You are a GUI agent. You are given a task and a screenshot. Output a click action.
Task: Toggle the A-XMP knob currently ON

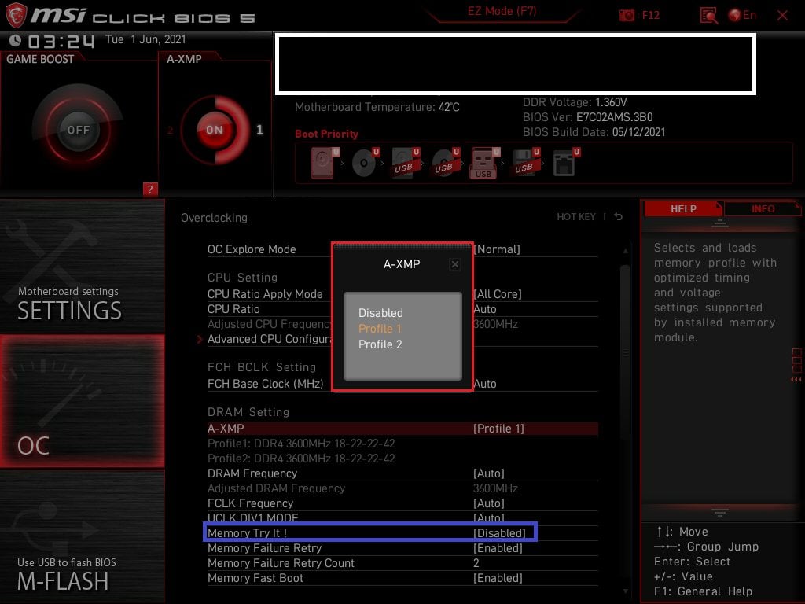point(215,130)
